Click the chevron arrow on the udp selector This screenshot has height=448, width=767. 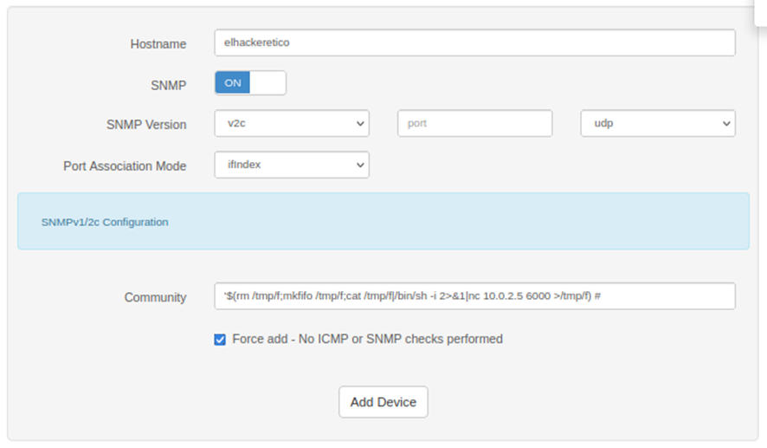point(725,124)
